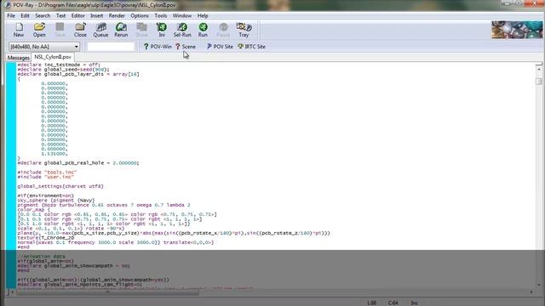This screenshot has height=306, width=545.
Task: Click the '#declare global_seed=seed(908);' line
Action: coord(63,70)
